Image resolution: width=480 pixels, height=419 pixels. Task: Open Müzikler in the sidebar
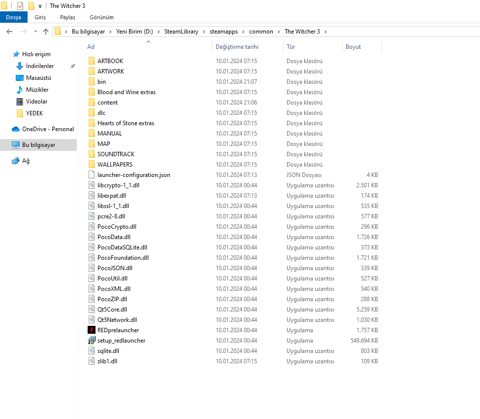tap(37, 90)
